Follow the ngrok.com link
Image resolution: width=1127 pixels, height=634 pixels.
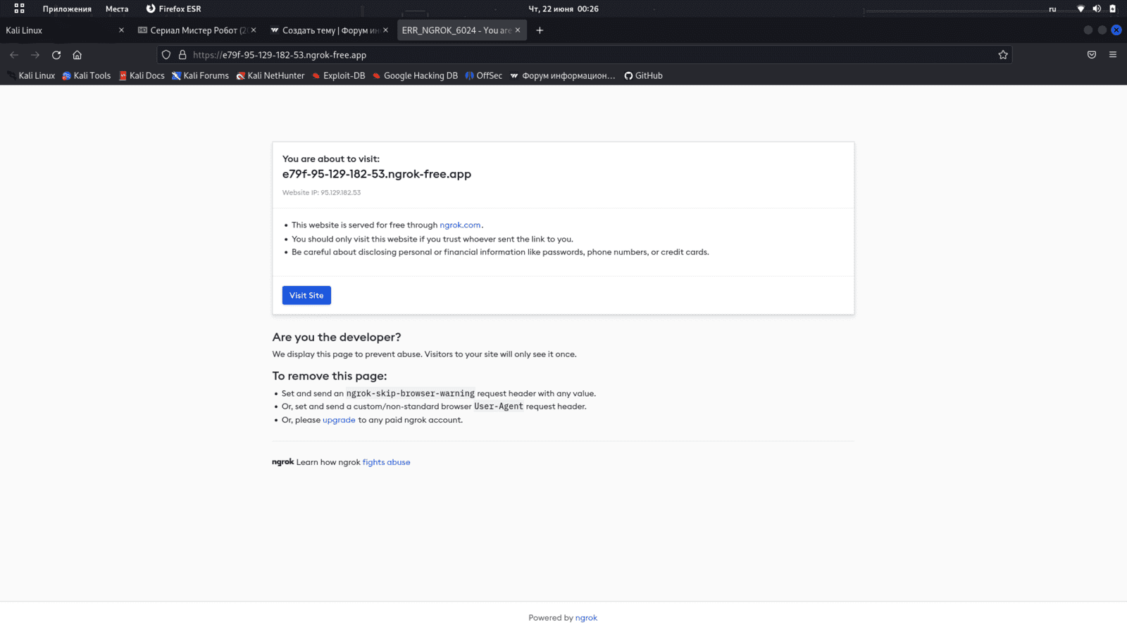click(x=460, y=225)
